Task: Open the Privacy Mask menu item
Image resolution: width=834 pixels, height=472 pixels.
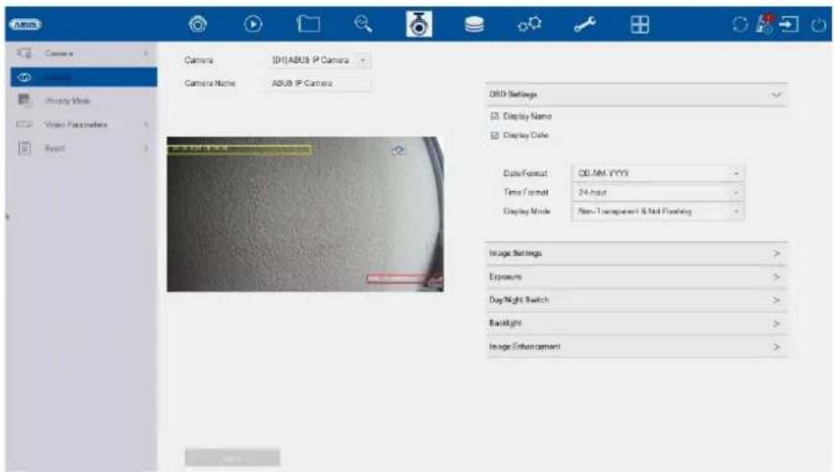Action: click(x=84, y=100)
